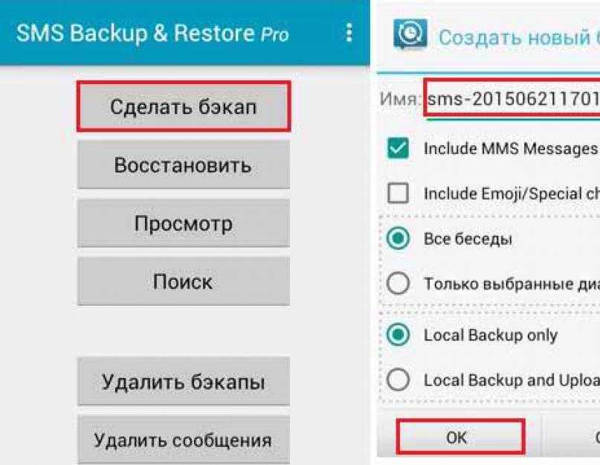Tap the Поиск button
Viewport: 600px width, 465px height.
tap(184, 281)
